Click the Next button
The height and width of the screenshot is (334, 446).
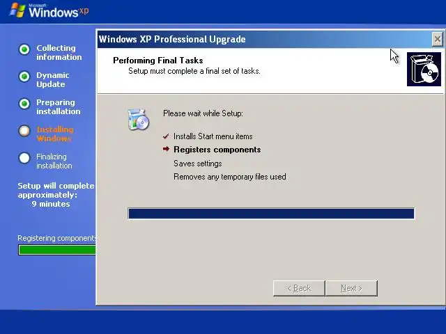point(351,288)
